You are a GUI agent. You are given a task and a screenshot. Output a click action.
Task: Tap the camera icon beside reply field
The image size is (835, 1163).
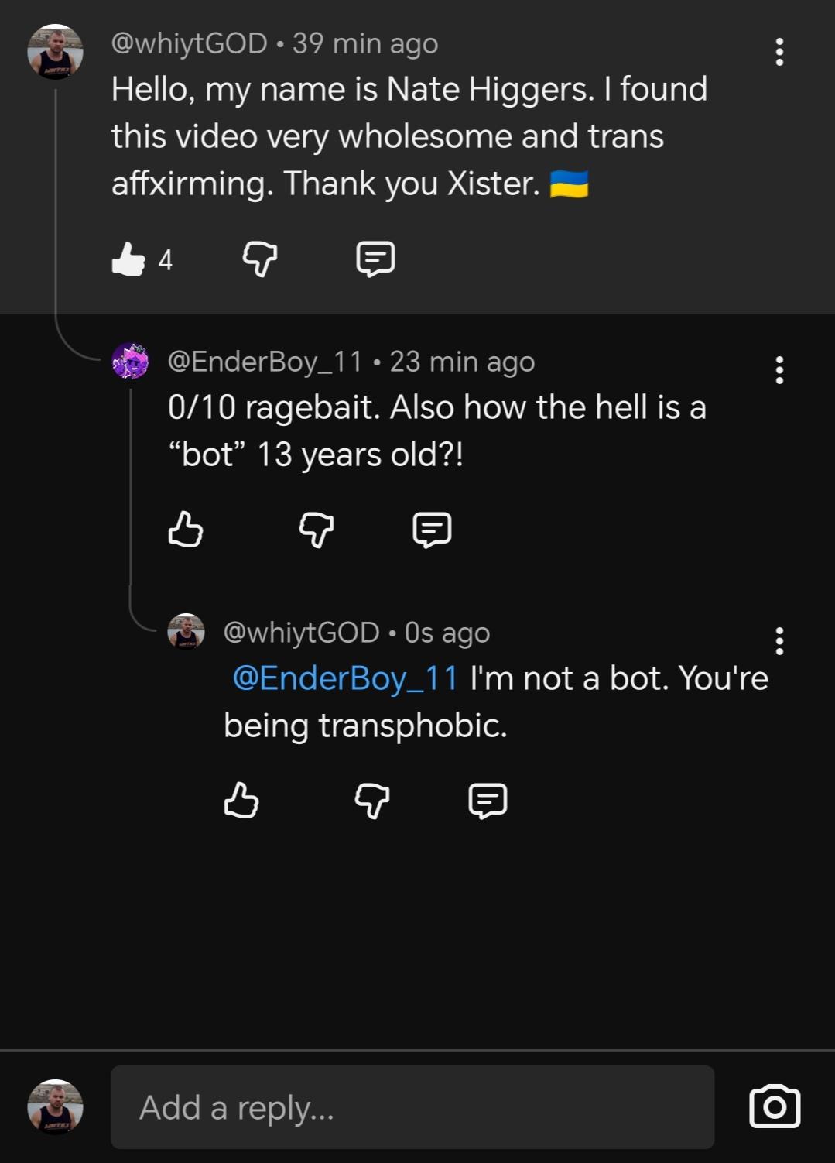click(775, 1107)
